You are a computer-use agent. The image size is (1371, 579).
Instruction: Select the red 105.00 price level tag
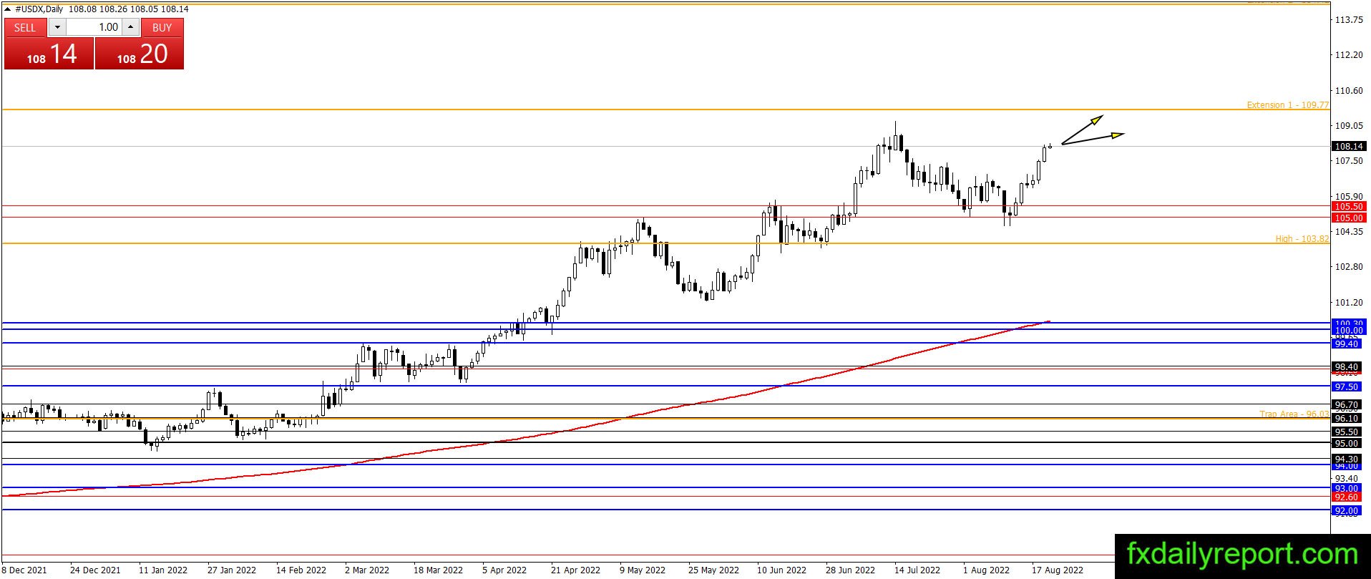(1349, 218)
